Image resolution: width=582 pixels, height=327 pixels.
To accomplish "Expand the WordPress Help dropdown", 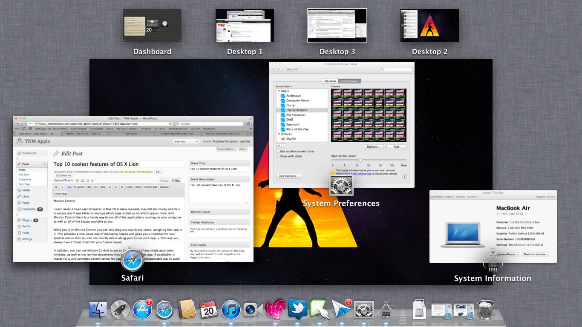I will (242, 149).
